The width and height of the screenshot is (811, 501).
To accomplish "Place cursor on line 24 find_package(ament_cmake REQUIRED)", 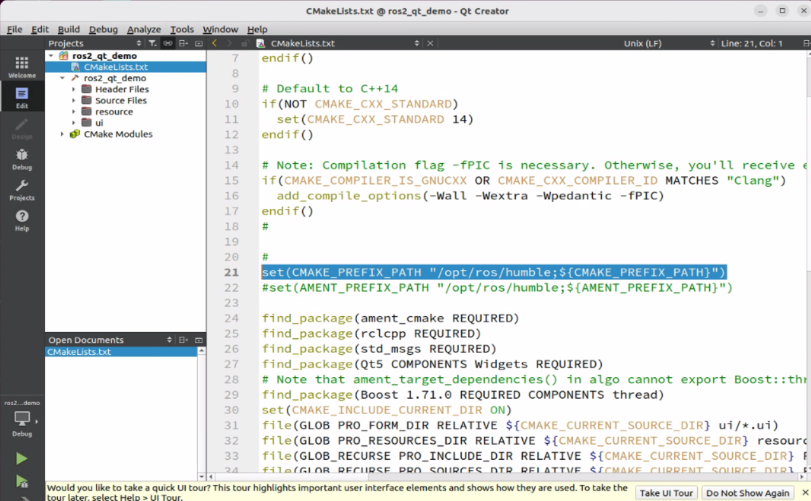I will click(390, 318).
